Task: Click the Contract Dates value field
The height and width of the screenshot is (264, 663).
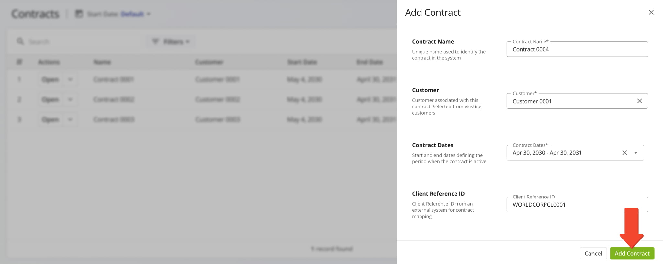Action: [563, 153]
